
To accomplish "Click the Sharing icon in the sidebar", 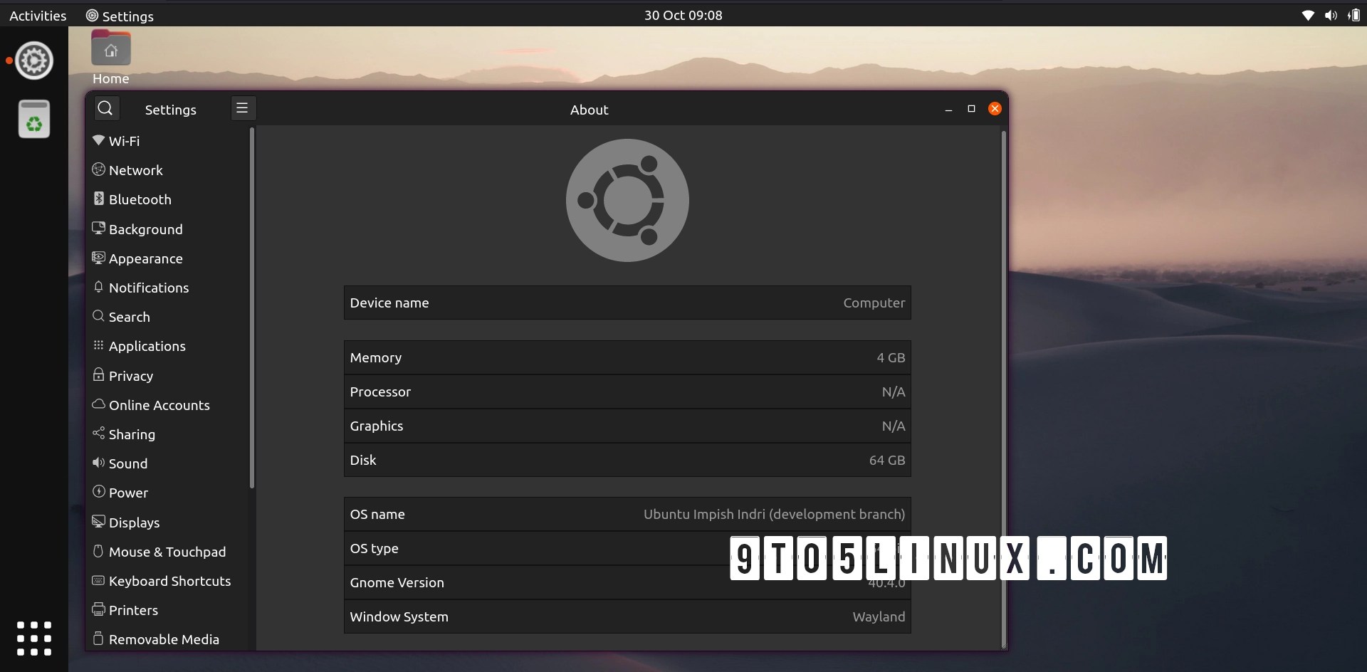I will coord(98,434).
